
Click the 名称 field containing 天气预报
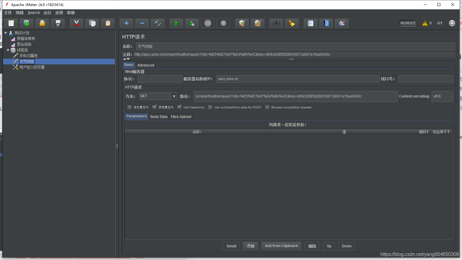tap(295, 46)
